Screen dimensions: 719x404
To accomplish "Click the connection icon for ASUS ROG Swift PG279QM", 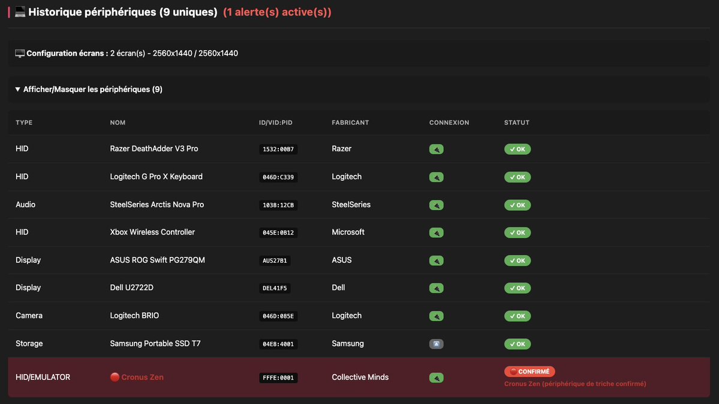I will (x=436, y=260).
